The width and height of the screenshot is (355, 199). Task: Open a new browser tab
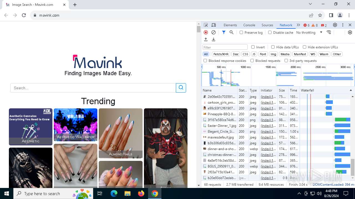coord(75,5)
